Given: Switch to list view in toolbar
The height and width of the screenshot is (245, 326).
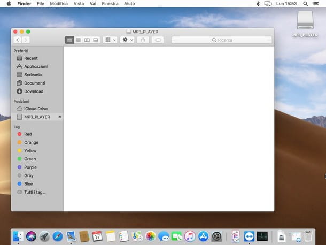Looking at the screenshot, I should pos(79,40).
